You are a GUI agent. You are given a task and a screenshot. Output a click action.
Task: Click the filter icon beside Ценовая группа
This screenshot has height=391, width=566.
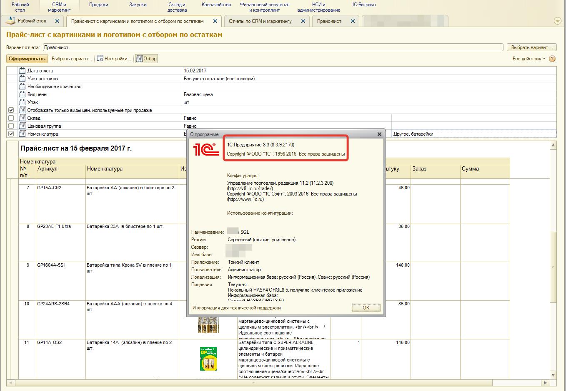(x=23, y=126)
